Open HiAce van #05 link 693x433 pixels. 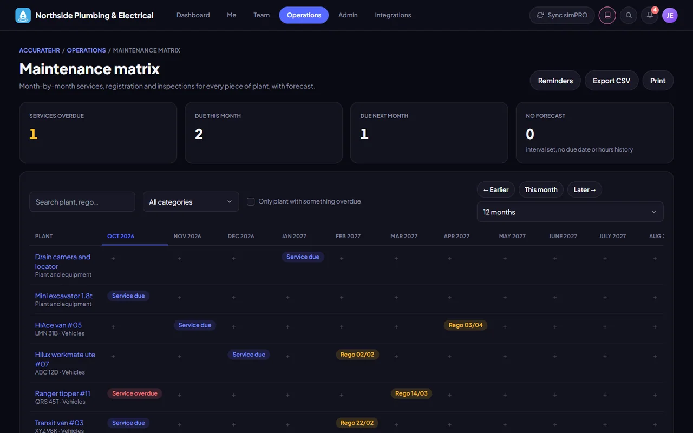[58, 325]
